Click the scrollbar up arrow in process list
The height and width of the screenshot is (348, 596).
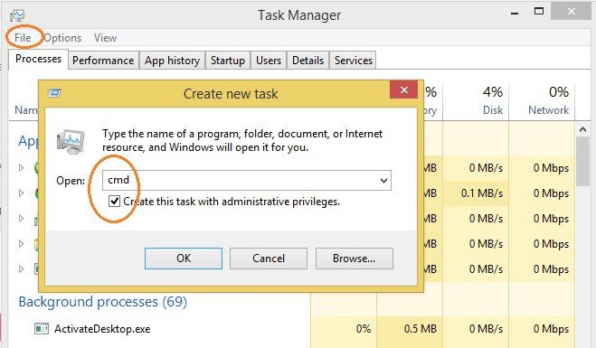pyautogui.click(x=582, y=129)
